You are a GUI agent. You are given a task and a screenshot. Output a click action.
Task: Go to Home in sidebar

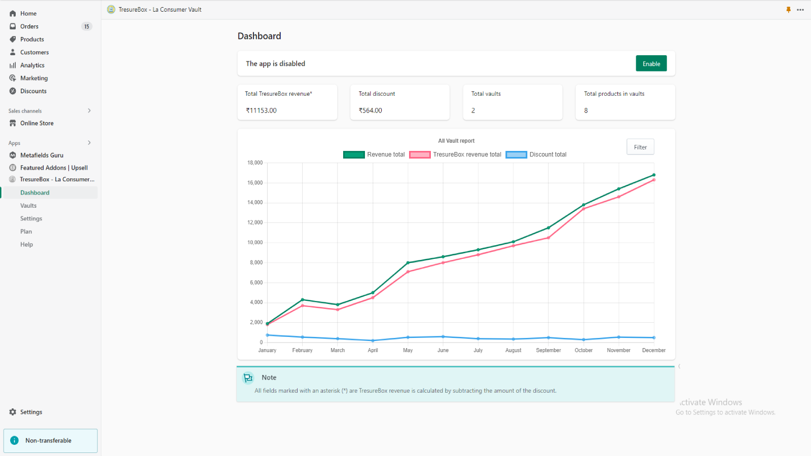pos(28,14)
